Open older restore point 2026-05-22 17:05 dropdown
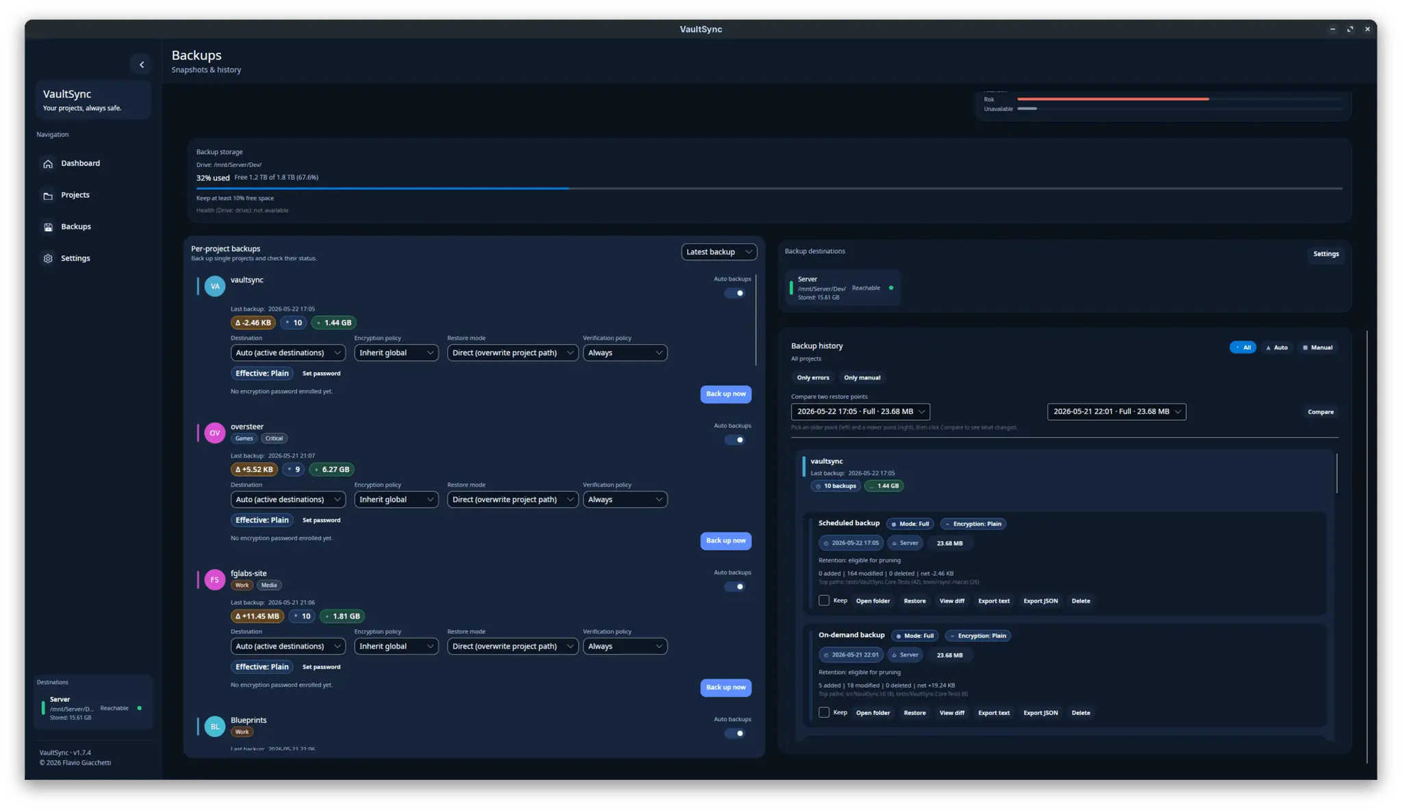Image resolution: width=1402 pixels, height=810 pixels. pyautogui.click(x=861, y=412)
